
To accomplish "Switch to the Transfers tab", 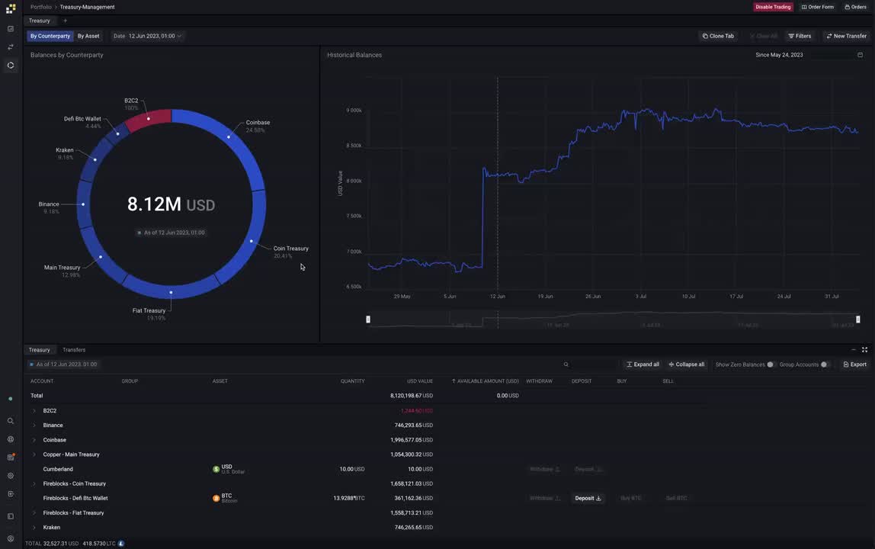I will [x=73, y=349].
